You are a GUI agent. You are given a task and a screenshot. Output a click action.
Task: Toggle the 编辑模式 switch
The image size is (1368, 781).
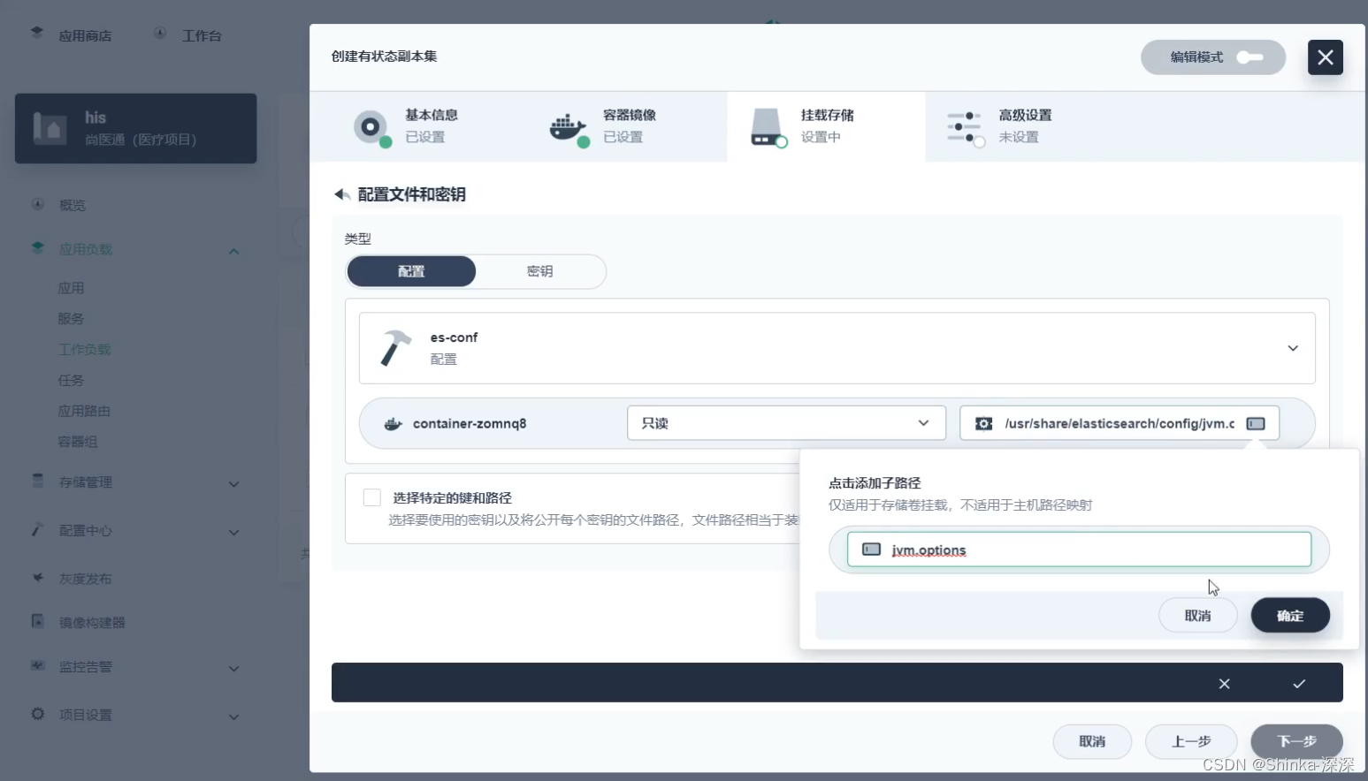tap(1250, 57)
